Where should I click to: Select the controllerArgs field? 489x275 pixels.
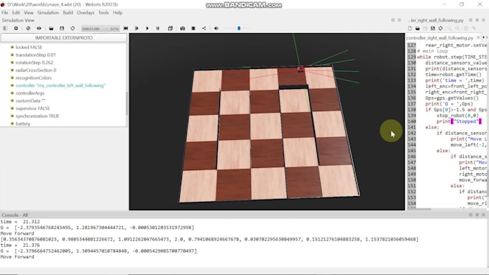[x=30, y=93]
